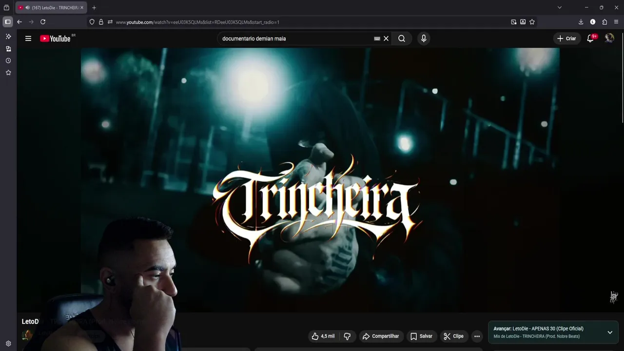Open the AI chatbot sparkle sidebar icon
This screenshot has width=624, height=351.
coord(8,37)
